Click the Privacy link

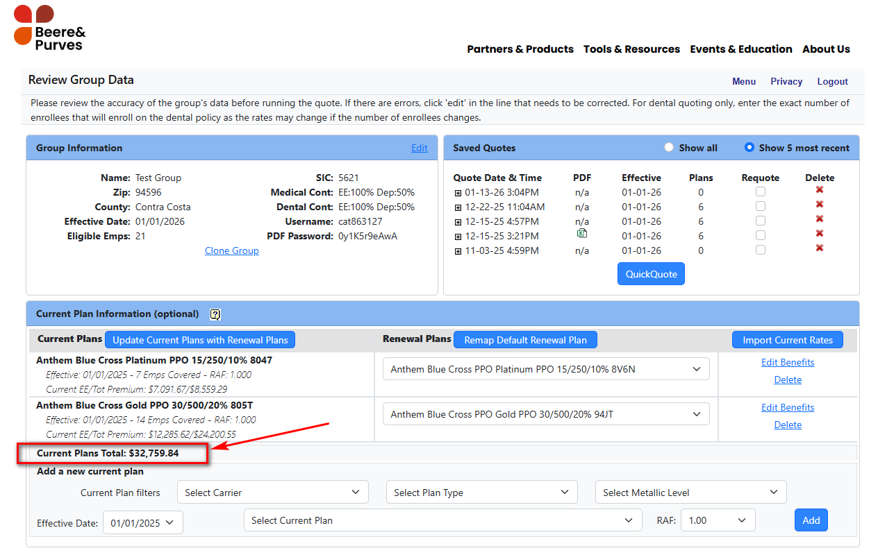tap(786, 81)
